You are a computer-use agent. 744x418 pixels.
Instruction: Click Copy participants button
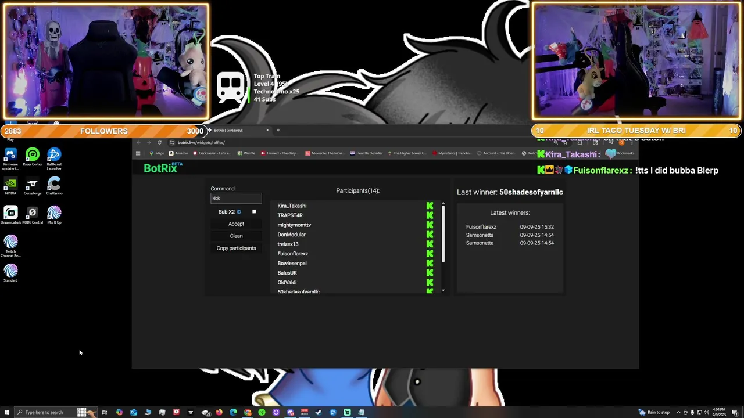pyautogui.click(x=236, y=248)
